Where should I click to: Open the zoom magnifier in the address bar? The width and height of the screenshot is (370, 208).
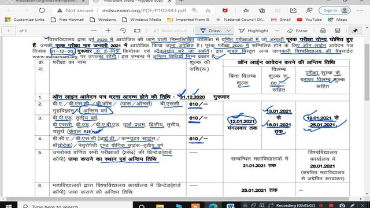point(194,10)
